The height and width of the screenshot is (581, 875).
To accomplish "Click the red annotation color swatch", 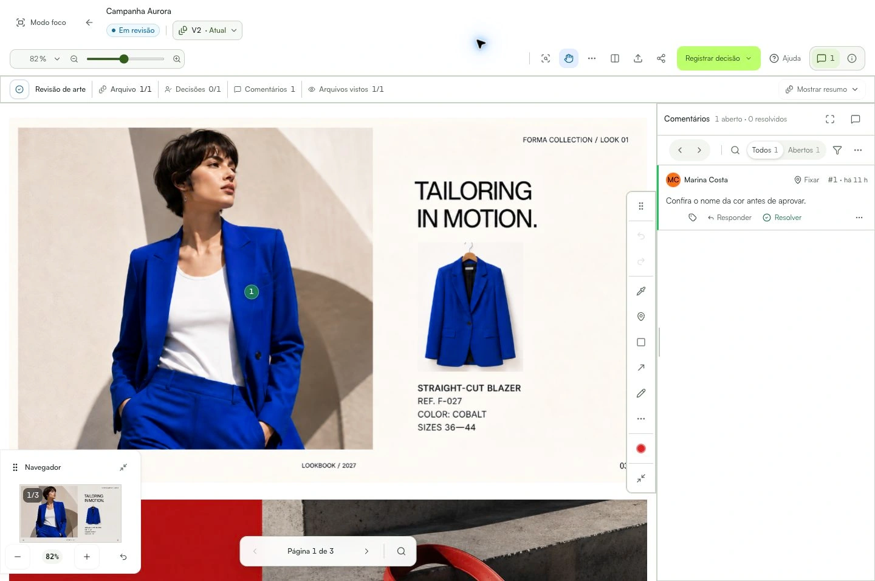I will pos(641,449).
